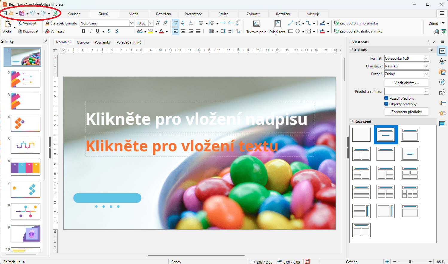Image resolution: width=448 pixels, height=264 pixels.
Task: Open the Soubor tab
Action: [x=74, y=14]
